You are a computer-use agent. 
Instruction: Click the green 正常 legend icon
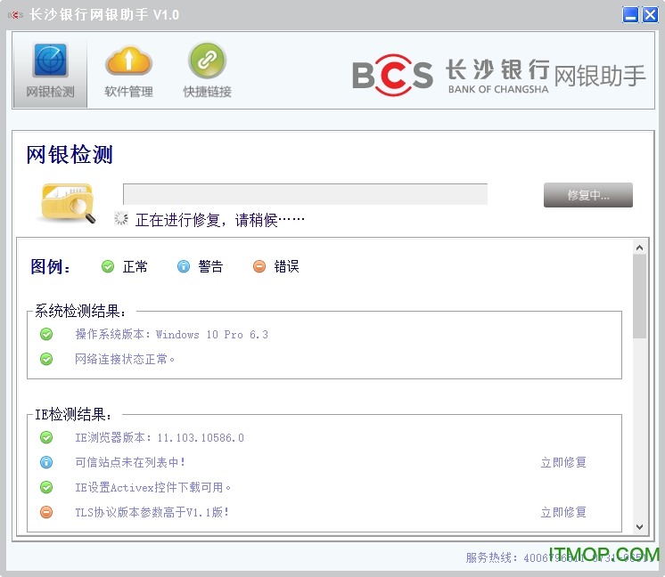click(x=108, y=266)
